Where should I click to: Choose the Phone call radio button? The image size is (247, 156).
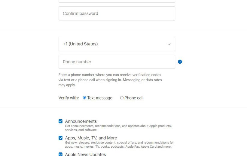(122, 98)
